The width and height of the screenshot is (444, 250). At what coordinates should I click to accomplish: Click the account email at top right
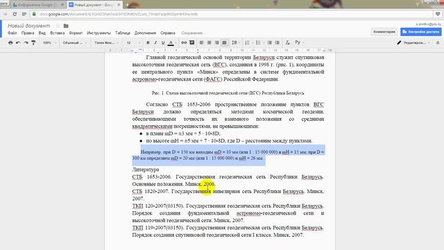click(x=429, y=24)
